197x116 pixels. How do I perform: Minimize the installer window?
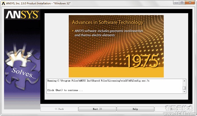click(x=176, y=3)
